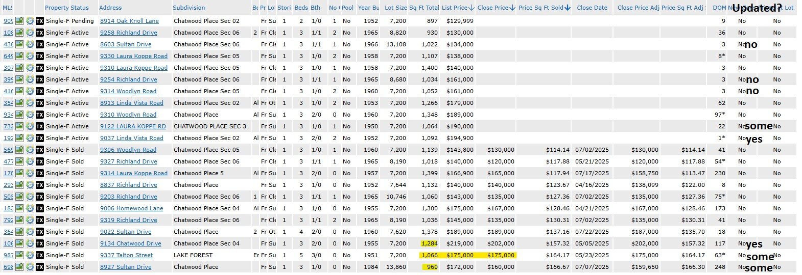802x275 pixels.
Task: Toggle sort arrow on Close Price column
Action: pos(512,8)
